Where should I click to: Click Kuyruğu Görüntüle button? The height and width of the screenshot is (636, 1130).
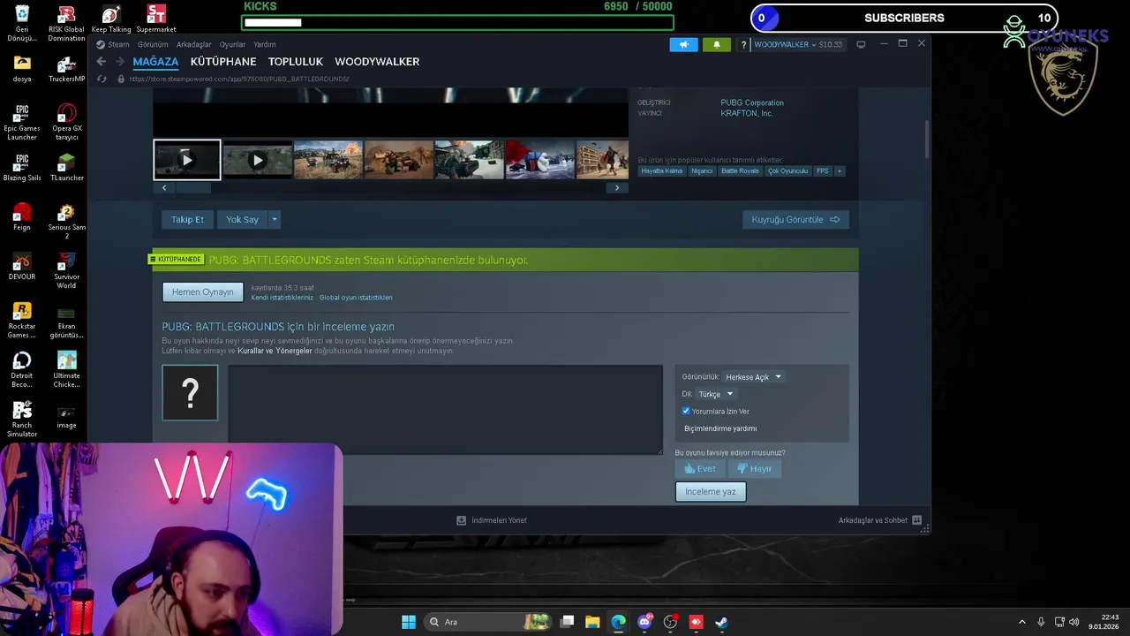coord(795,219)
